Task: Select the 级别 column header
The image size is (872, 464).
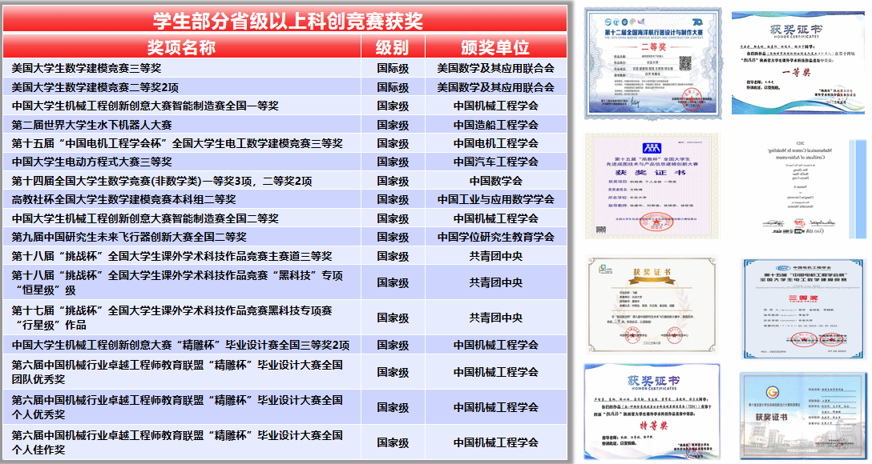Action: pyautogui.click(x=392, y=47)
